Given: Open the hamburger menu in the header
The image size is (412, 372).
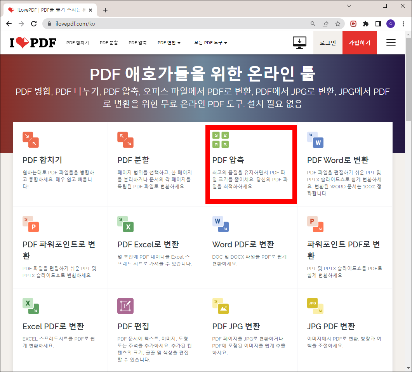Looking at the screenshot, I should 391,43.
